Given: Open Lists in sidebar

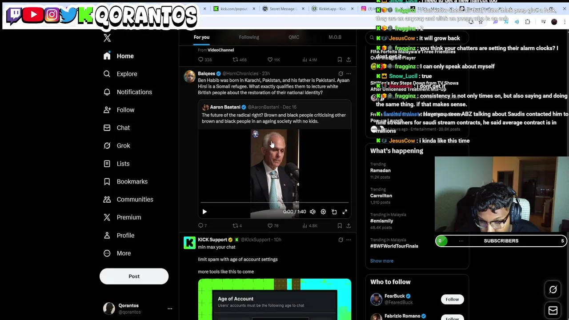Looking at the screenshot, I should [x=116, y=164].
